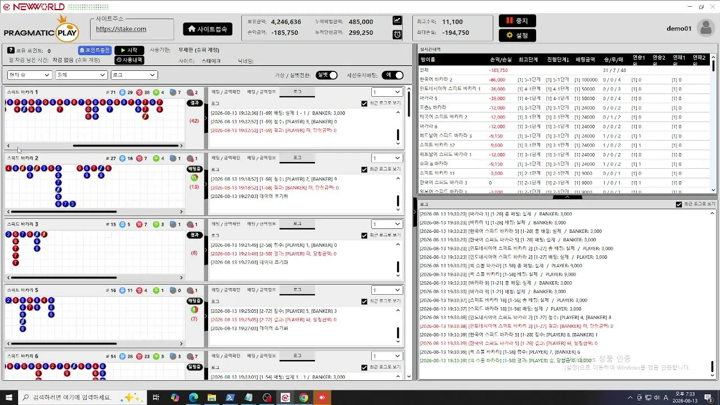
Task: Click the NEWWORLD logo in title bar
Action: (x=34, y=7)
